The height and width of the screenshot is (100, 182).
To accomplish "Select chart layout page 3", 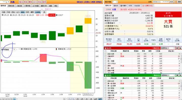I will coord(6,99).
